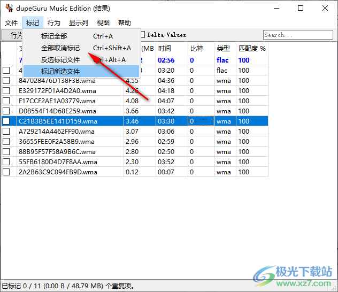Mark the checkbox for 2A2B63C9C094FB9D.wma
338x292 pixels.
click(6, 172)
